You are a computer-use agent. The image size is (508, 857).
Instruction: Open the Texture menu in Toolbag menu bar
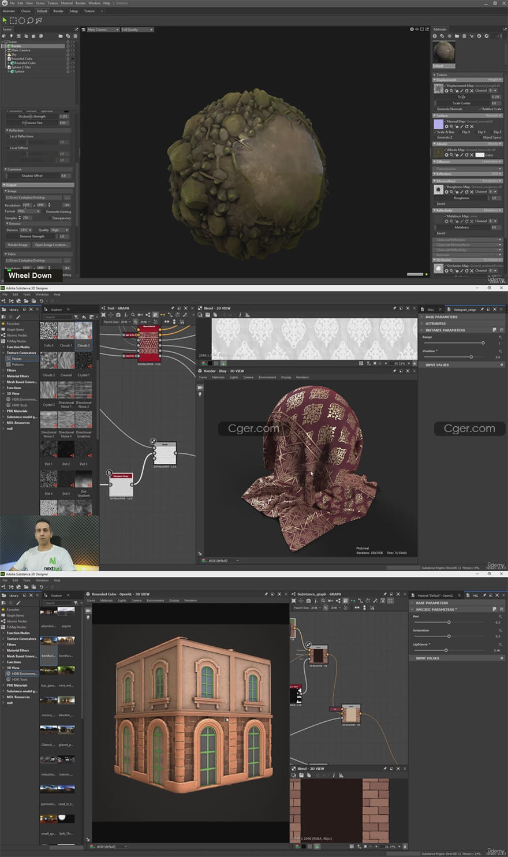pos(53,3)
